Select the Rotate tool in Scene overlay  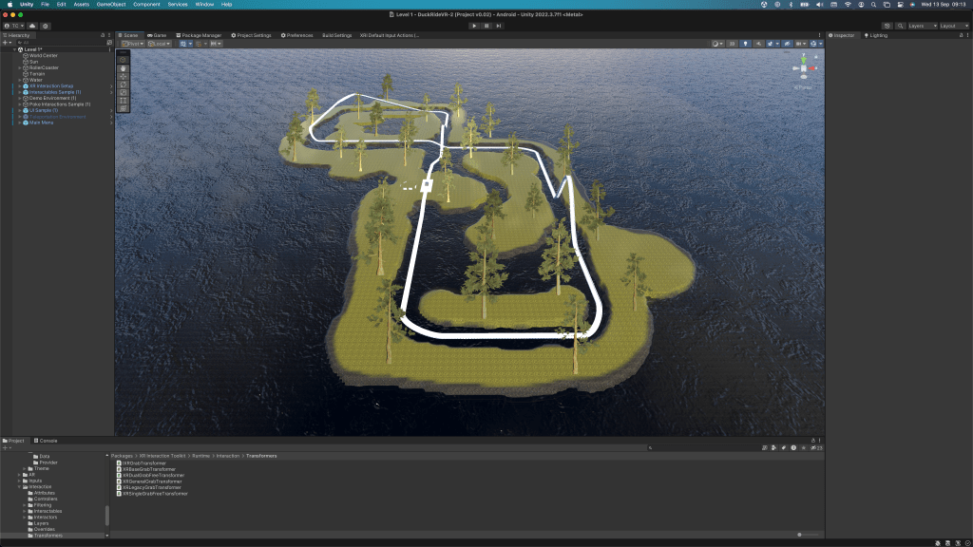(123, 85)
